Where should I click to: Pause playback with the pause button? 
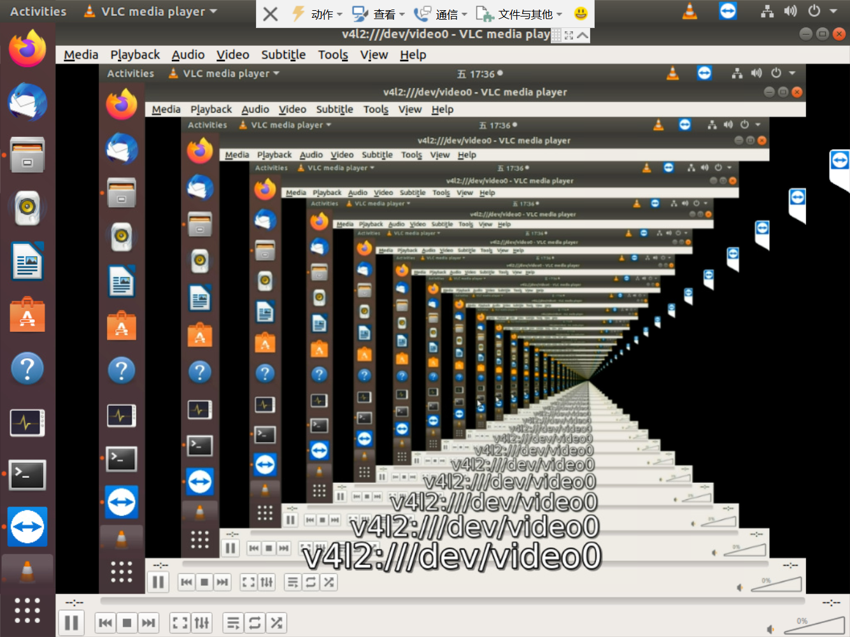[71, 622]
